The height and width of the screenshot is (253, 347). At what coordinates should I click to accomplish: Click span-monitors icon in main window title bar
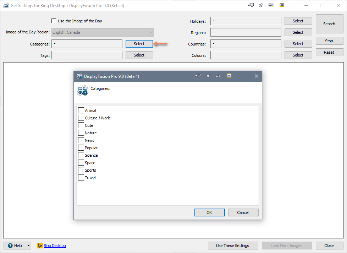tap(271, 5)
